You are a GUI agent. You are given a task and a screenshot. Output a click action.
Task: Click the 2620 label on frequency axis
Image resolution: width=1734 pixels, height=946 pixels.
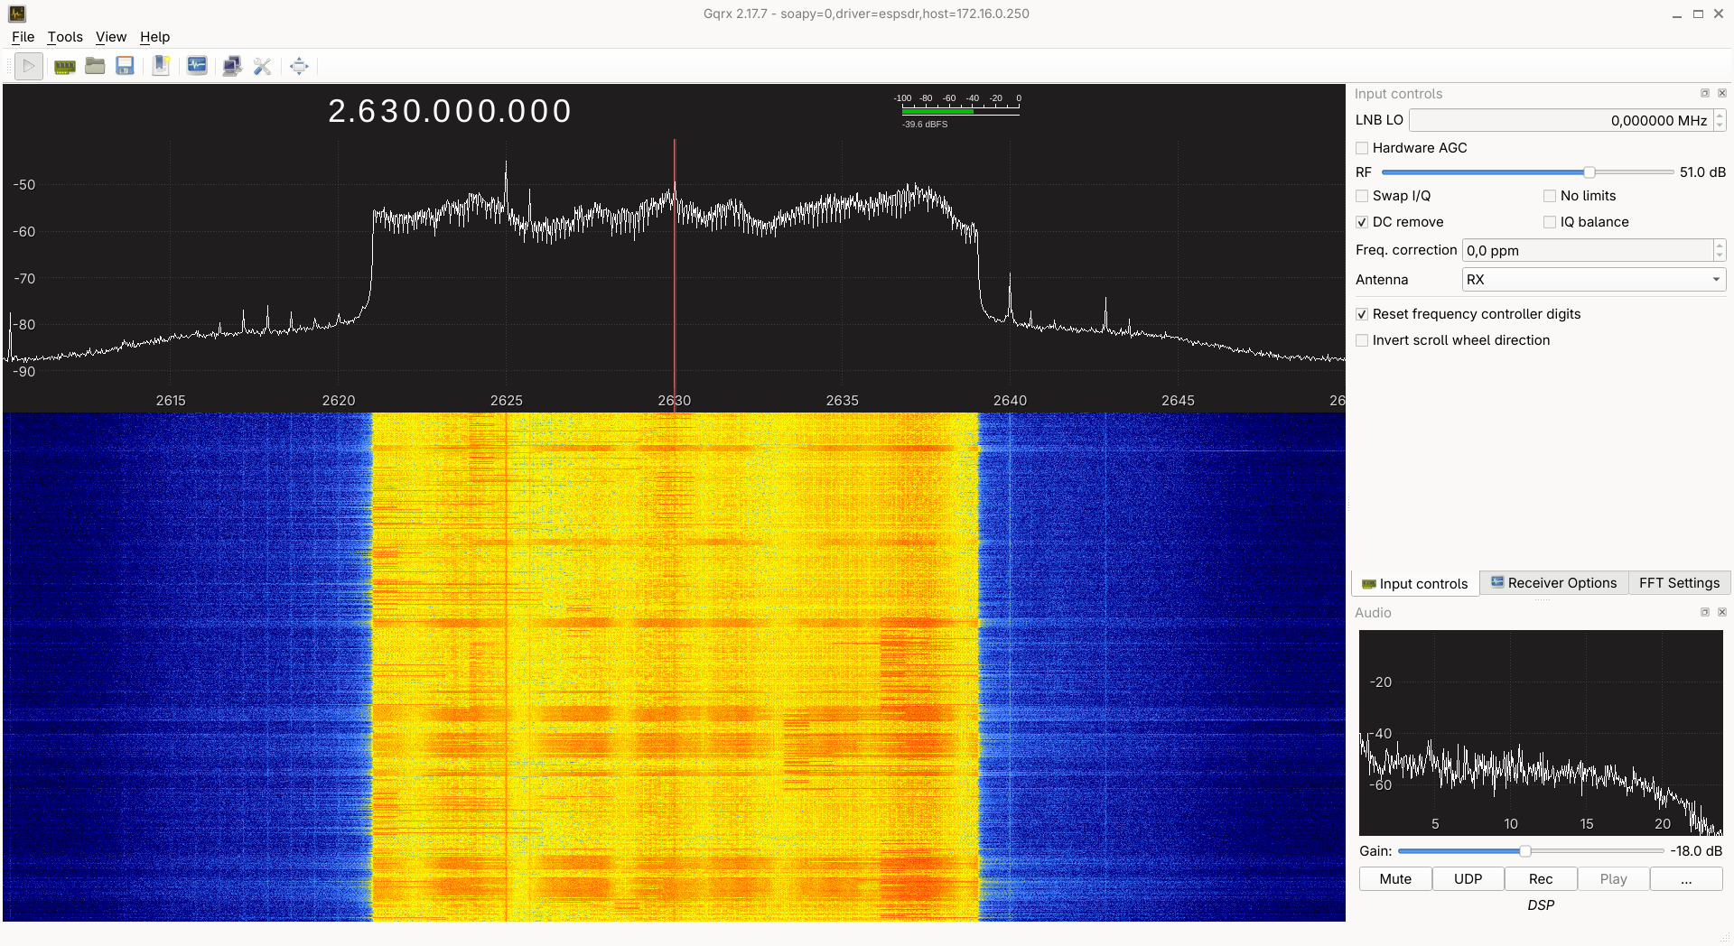point(339,401)
